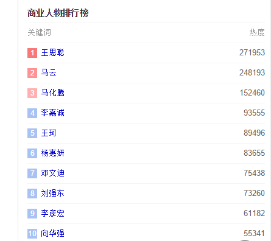This screenshot has height=241, width=271.
Task: Click the heat value 271953
Action: (252, 53)
